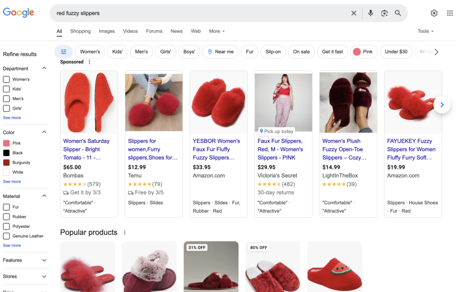Screen dimensions: 456x292
Task: Click the Pink color filter chip
Action: 363,52
